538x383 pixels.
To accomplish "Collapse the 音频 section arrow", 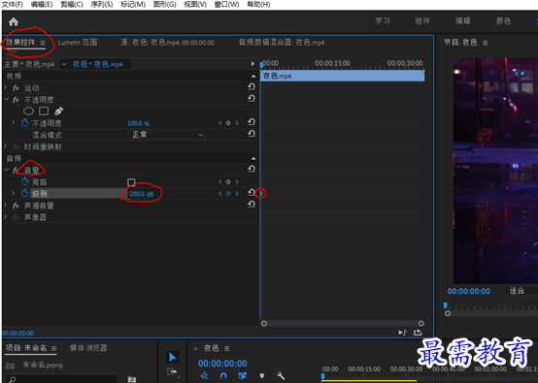I will point(253,158).
